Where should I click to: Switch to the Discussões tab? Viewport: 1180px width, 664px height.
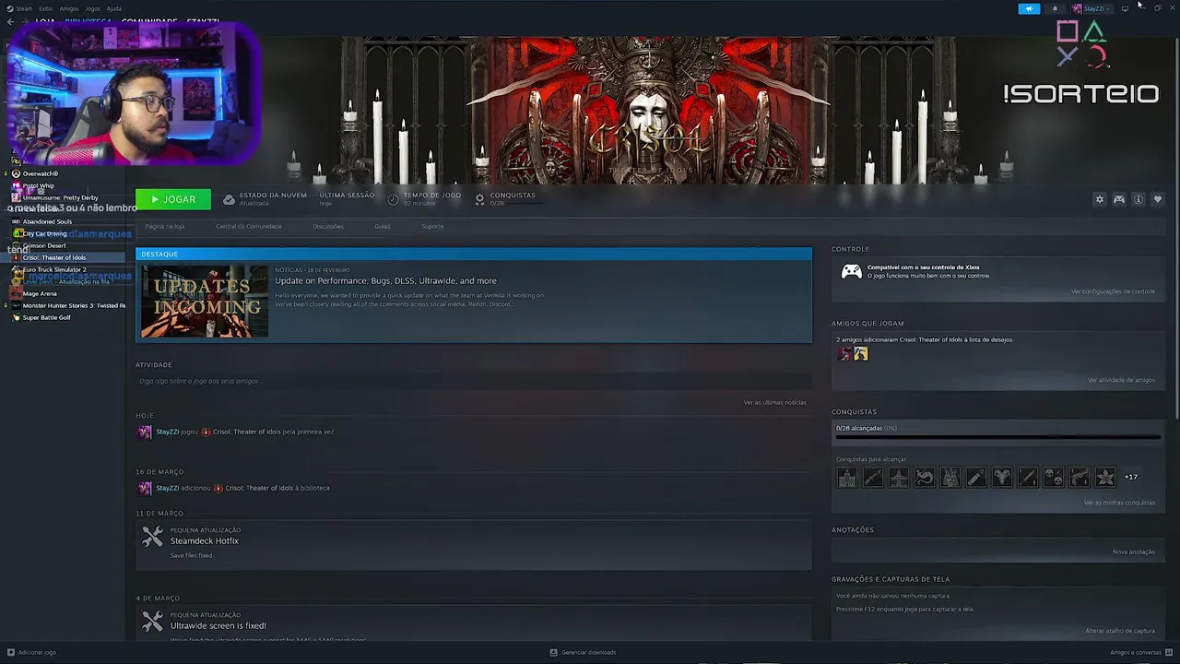point(328,226)
